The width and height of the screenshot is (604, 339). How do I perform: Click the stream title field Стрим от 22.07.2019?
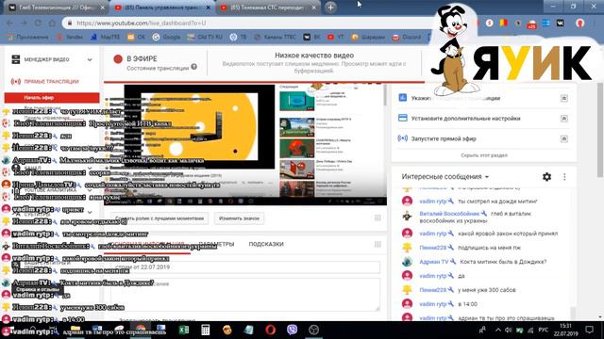coord(245,266)
